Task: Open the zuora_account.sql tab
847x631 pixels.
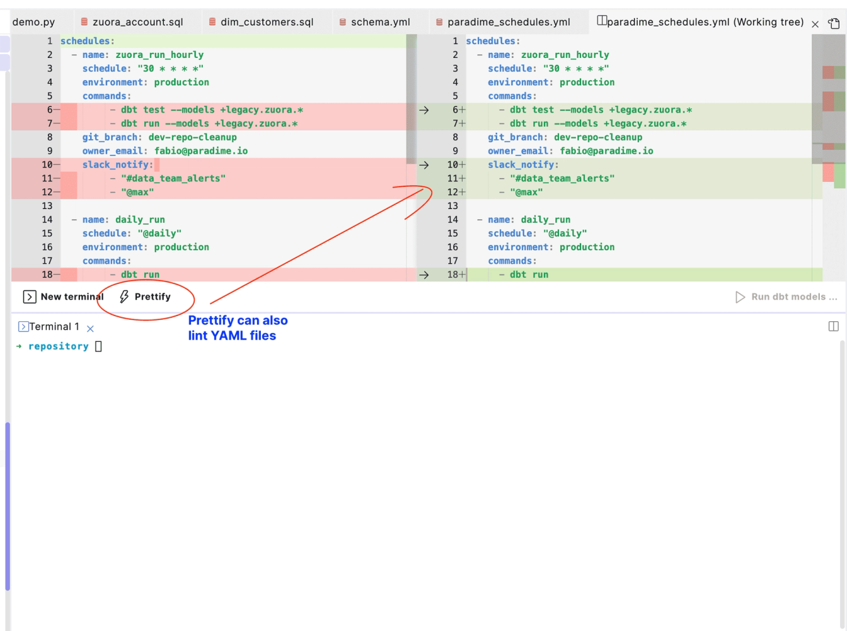Action: pyautogui.click(x=132, y=22)
